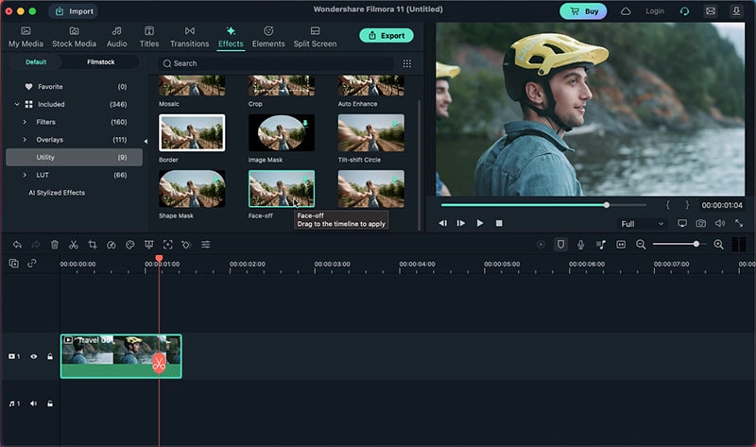Image resolution: width=756 pixels, height=447 pixels.
Task: Click the Export button
Action: click(387, 36)
